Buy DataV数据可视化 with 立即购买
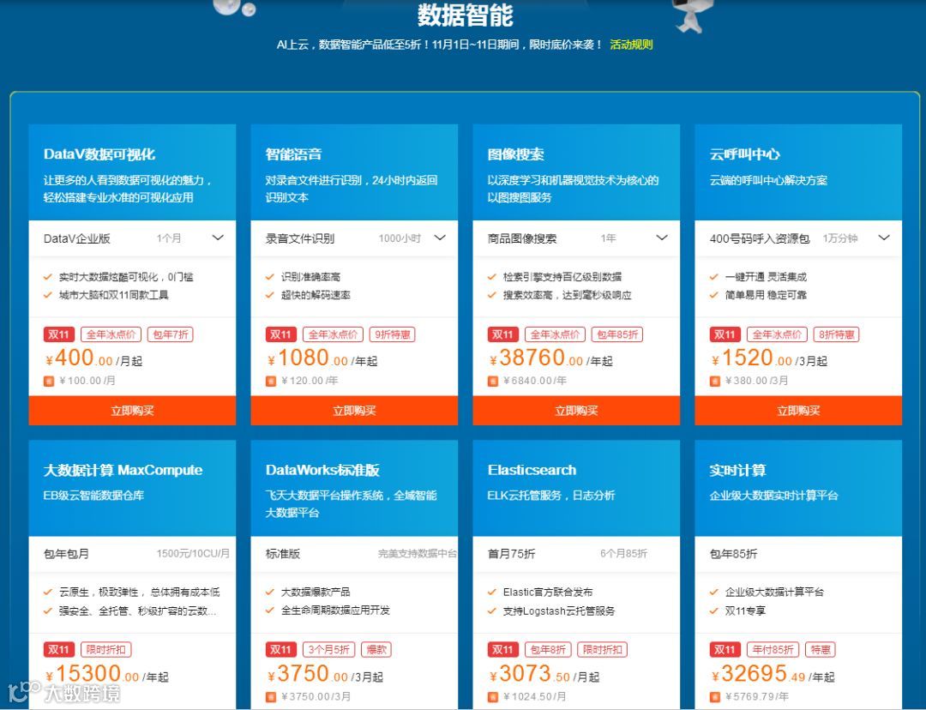 coord(132,411)
